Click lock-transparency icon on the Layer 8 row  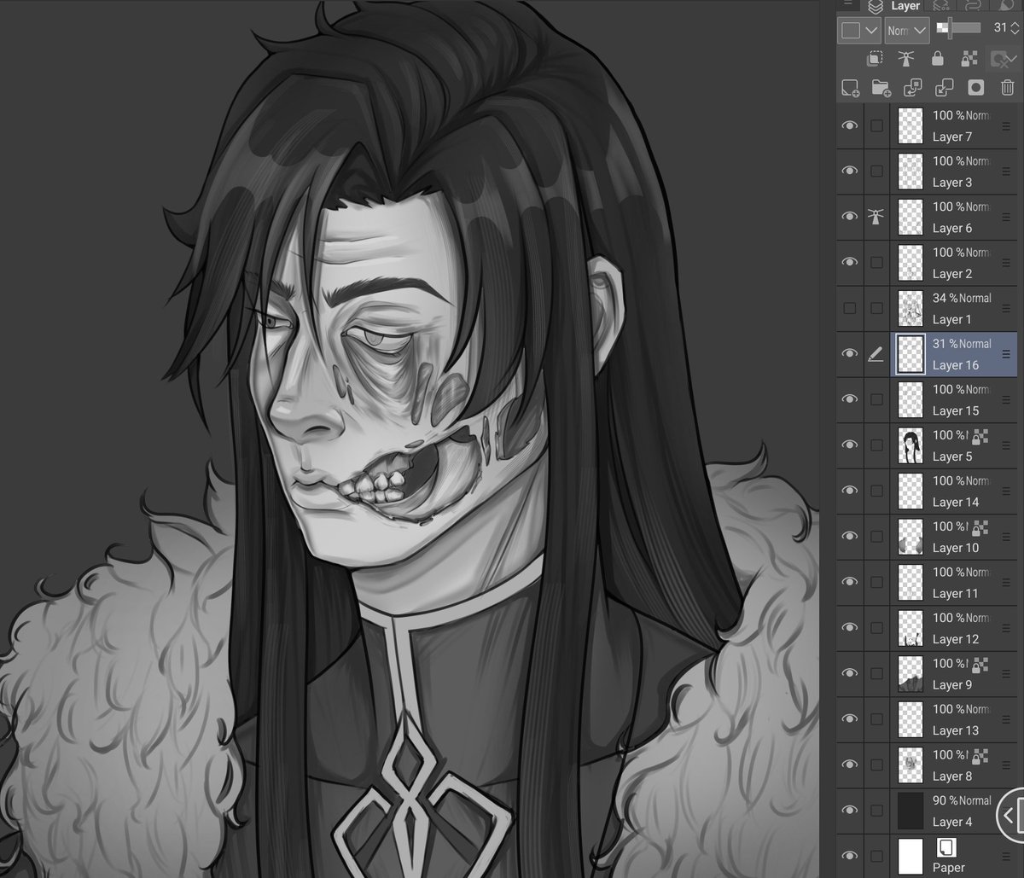(x=980, y=755)
